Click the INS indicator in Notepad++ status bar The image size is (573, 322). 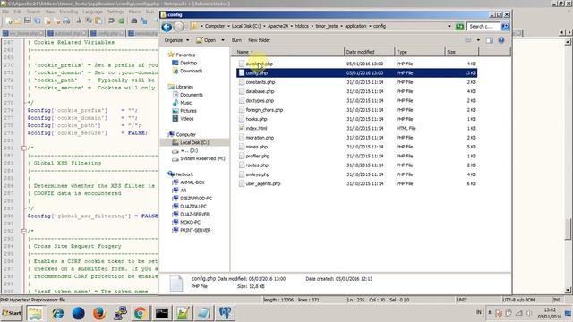[557, 300]
